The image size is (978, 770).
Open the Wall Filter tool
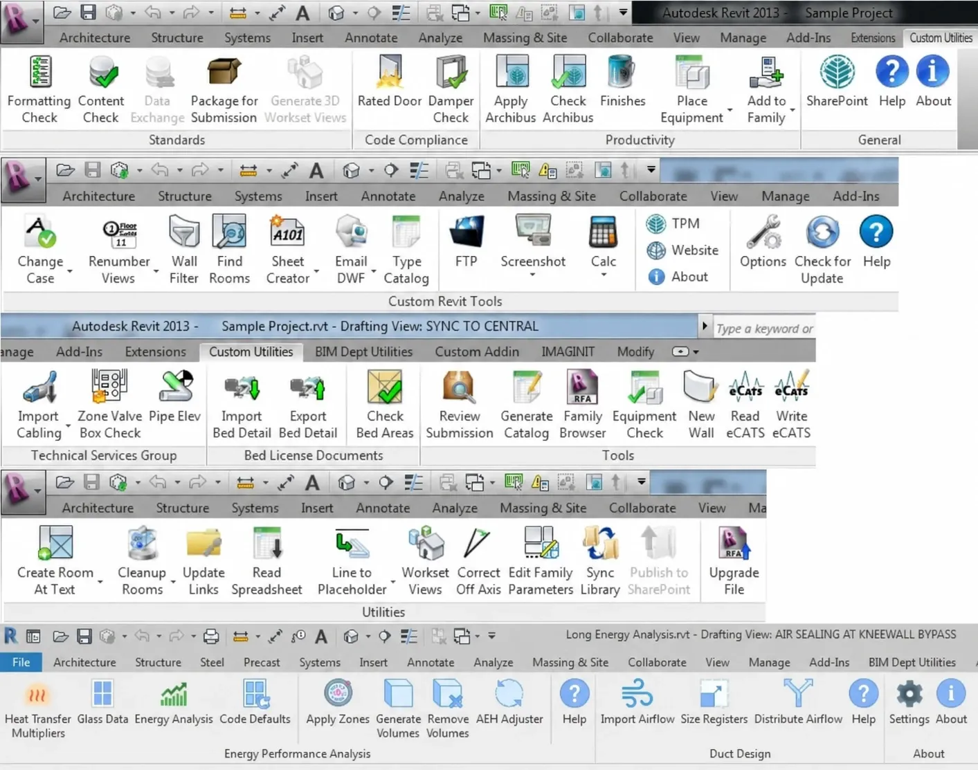click(x=184, y=250)
